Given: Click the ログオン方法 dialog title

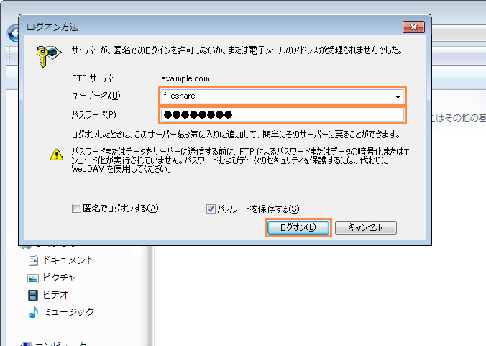Looking at the screenshot, I should click(x=52, y=27).
